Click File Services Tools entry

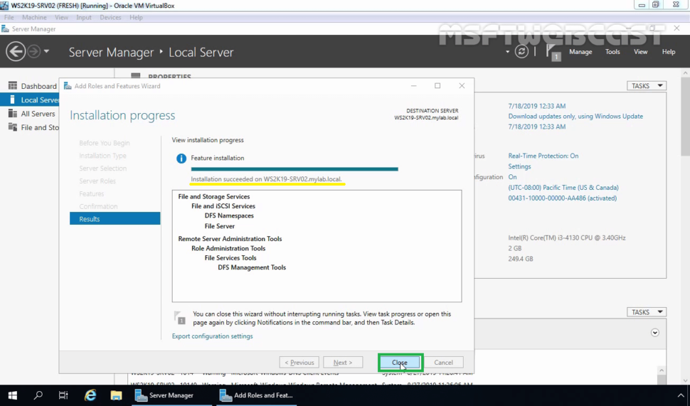(230, 258)
